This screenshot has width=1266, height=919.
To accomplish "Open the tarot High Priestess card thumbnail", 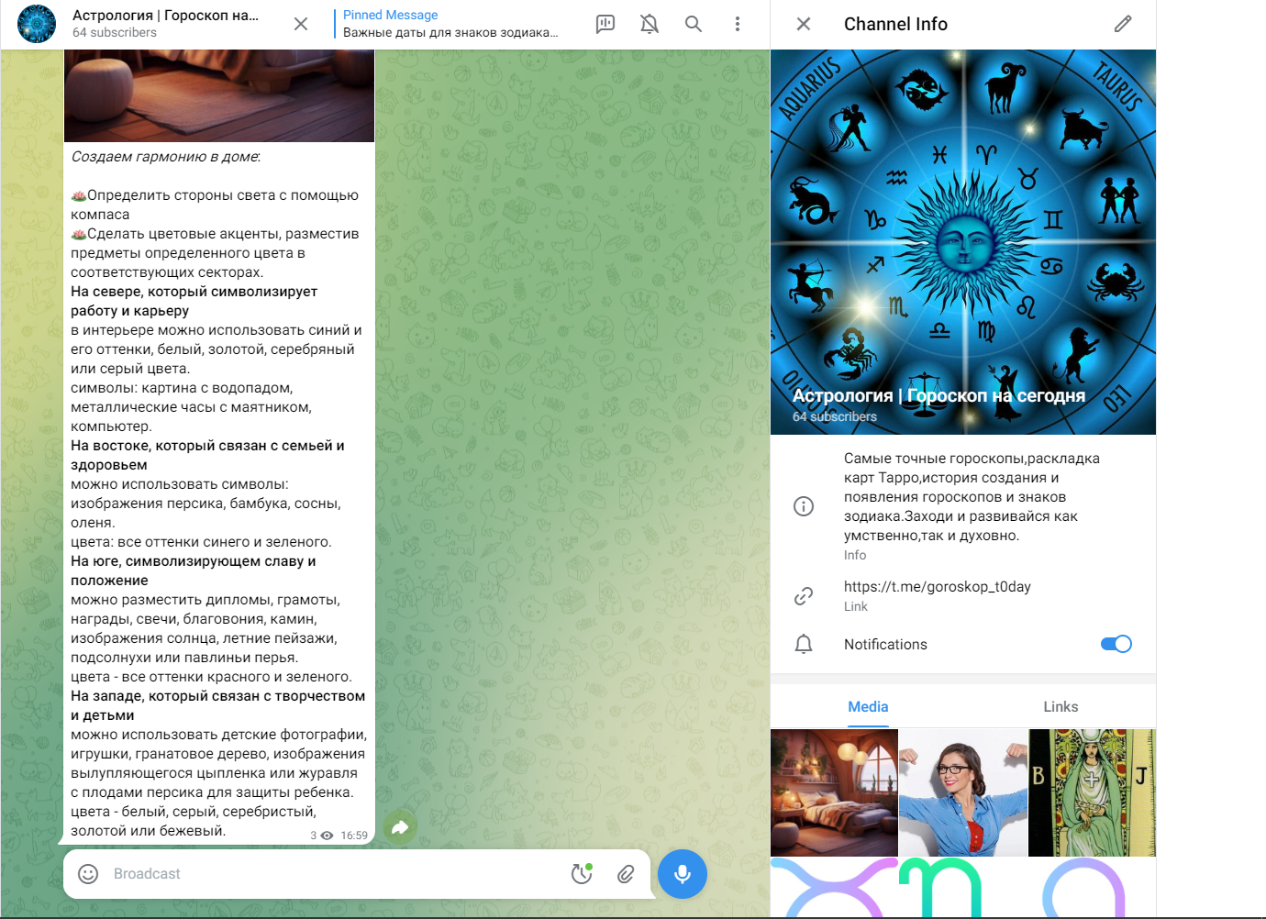I will point(1092,792).
